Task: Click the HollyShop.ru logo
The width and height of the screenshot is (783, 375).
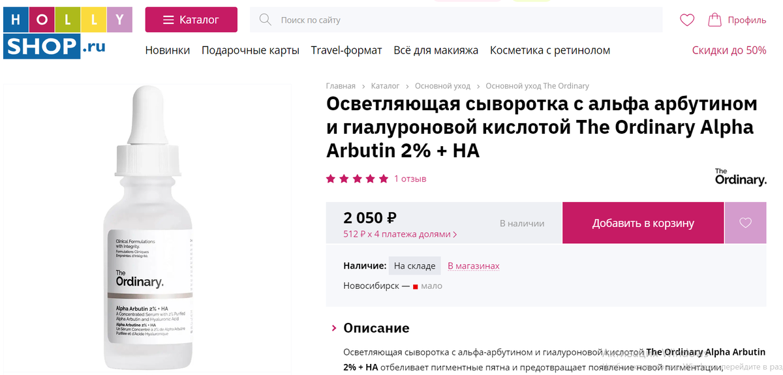Action: (67, 33)
